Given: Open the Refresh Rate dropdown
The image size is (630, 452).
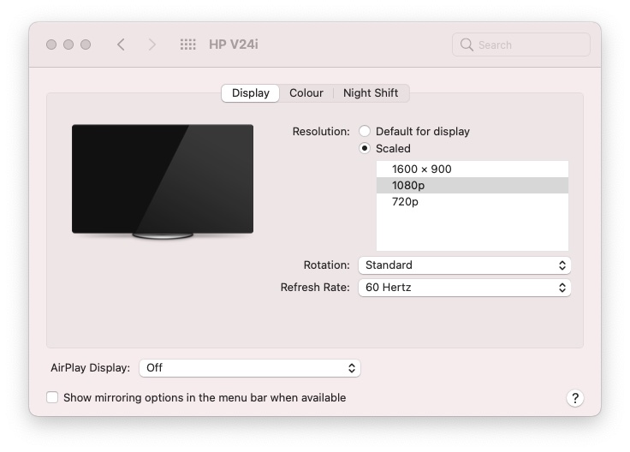Looking at the screenshot, I should coord(465,288).
